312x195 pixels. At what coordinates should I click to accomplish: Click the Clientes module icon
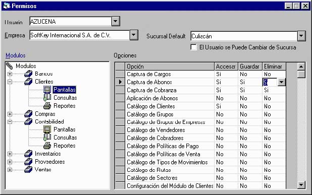click(28, 82)
